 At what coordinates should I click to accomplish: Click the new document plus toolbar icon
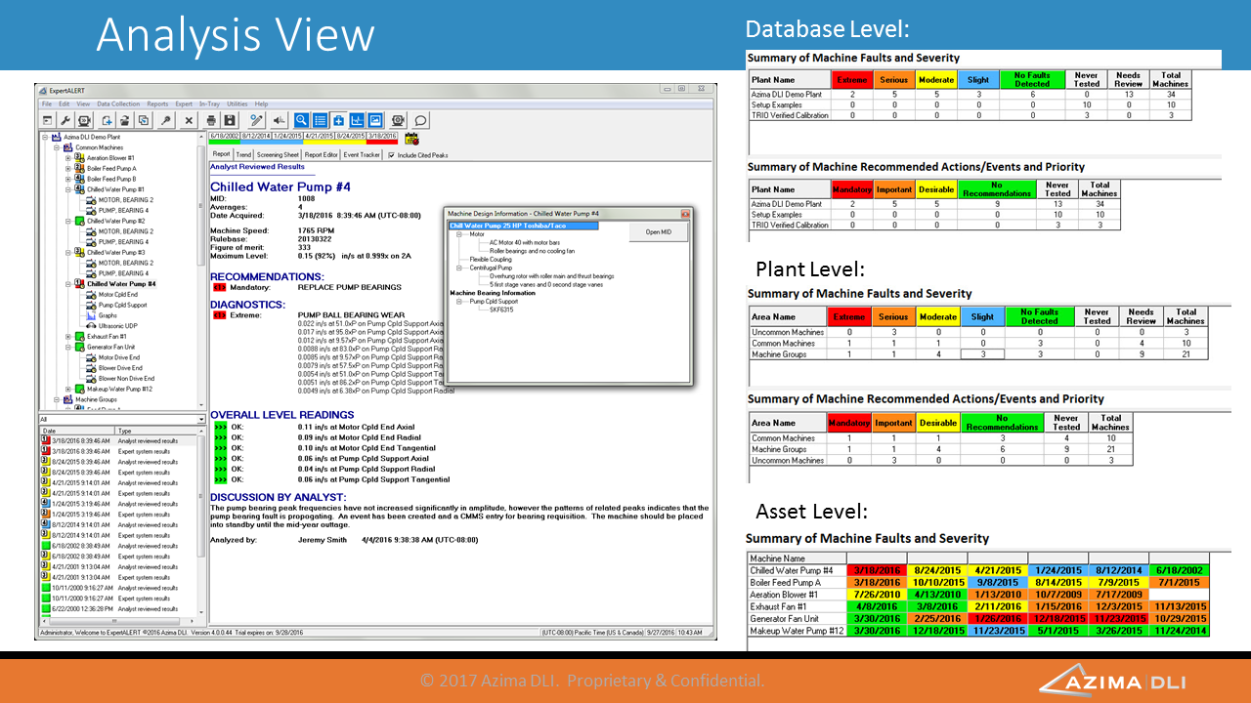[107, 120]
